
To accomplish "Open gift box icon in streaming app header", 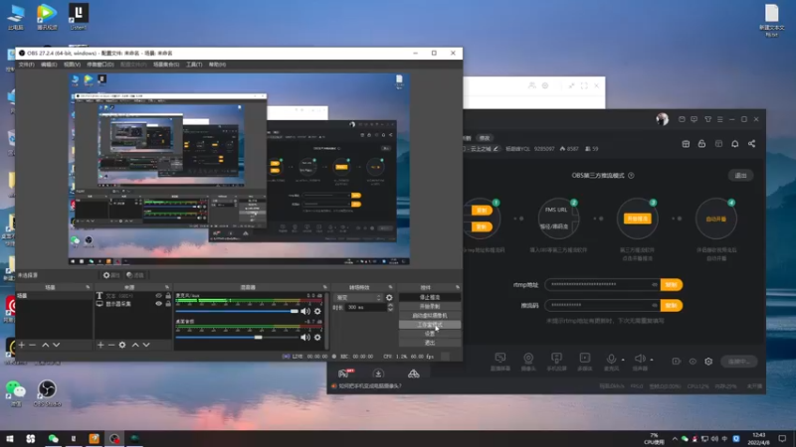I will point(686,144).
